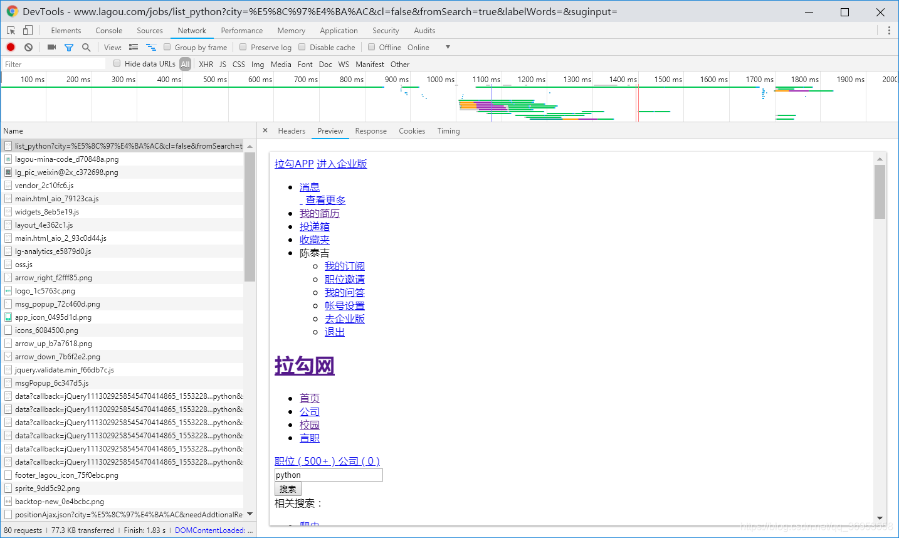Click the lg_pic_weixin@2x image file icon

coord(8,172)
